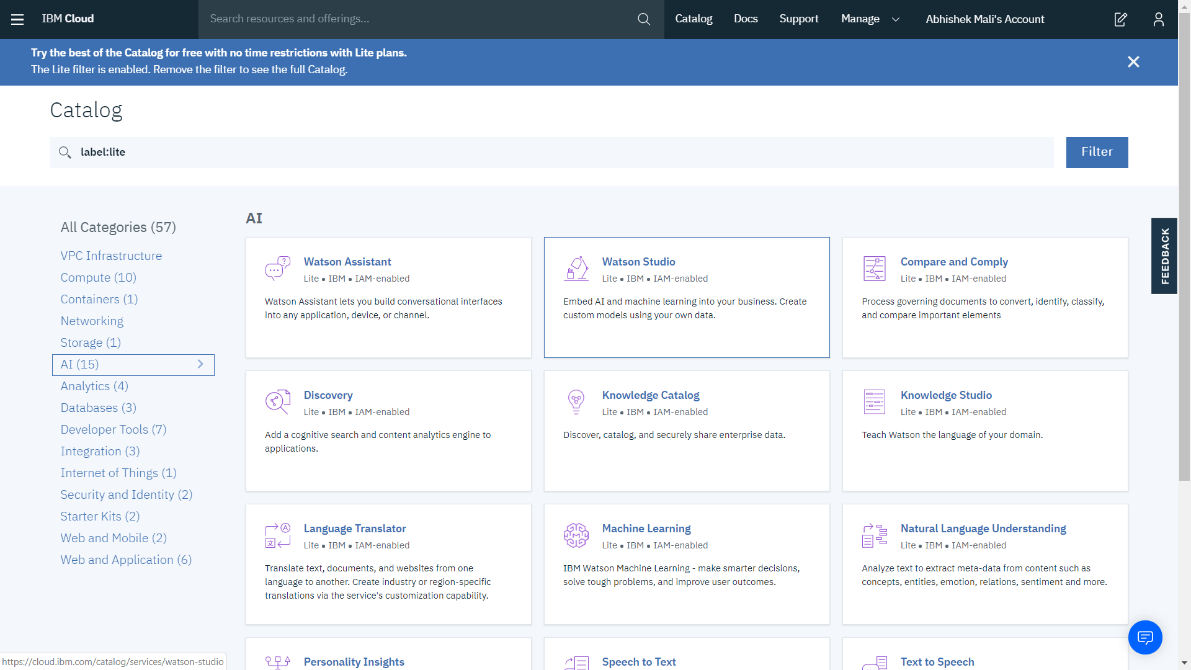The height and width of the screenshot is (670, 1191).
Task: Click the Speech to Text icon
Action: tap(576, 663)
